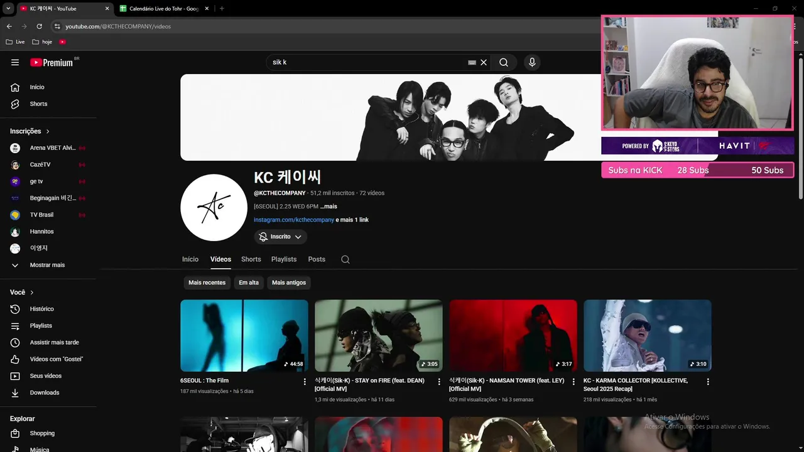Play the 6SEOUL : The Film thumbnail

(244, 335)
